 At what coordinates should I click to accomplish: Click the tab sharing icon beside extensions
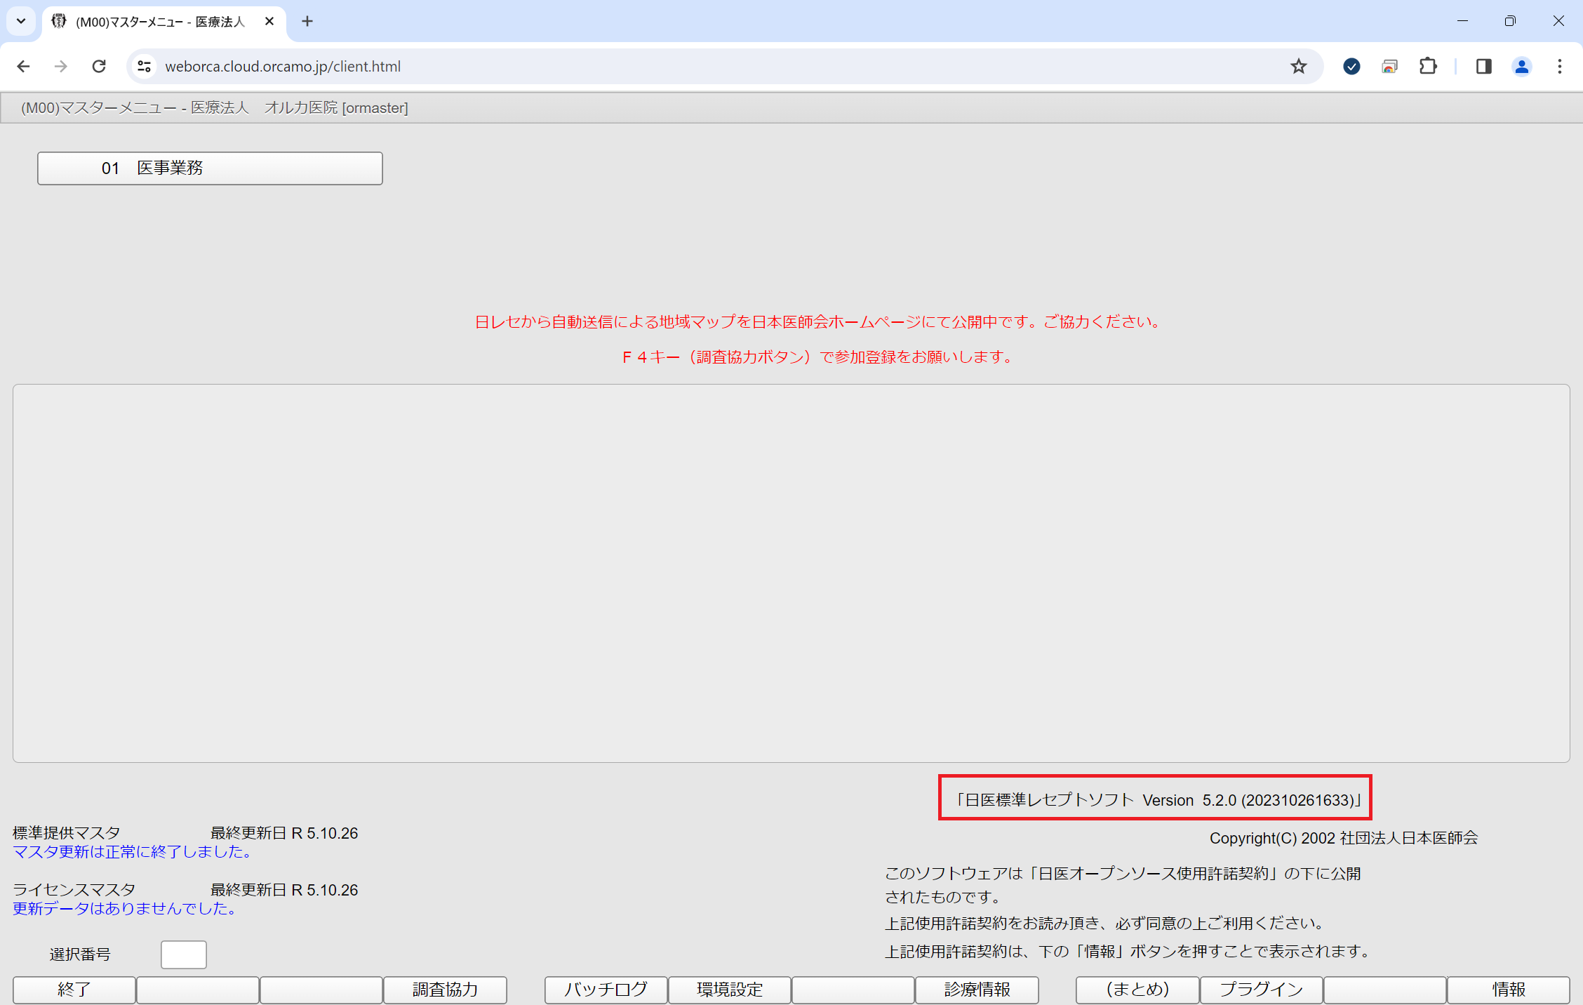point(1390,66)
